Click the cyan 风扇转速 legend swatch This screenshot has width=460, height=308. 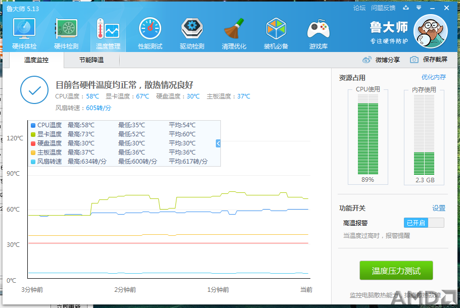pyautogui.click(x=33, y=162)
